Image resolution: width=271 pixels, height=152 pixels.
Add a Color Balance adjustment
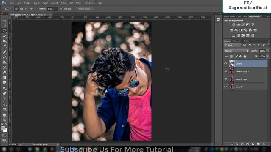pos(236,30)
